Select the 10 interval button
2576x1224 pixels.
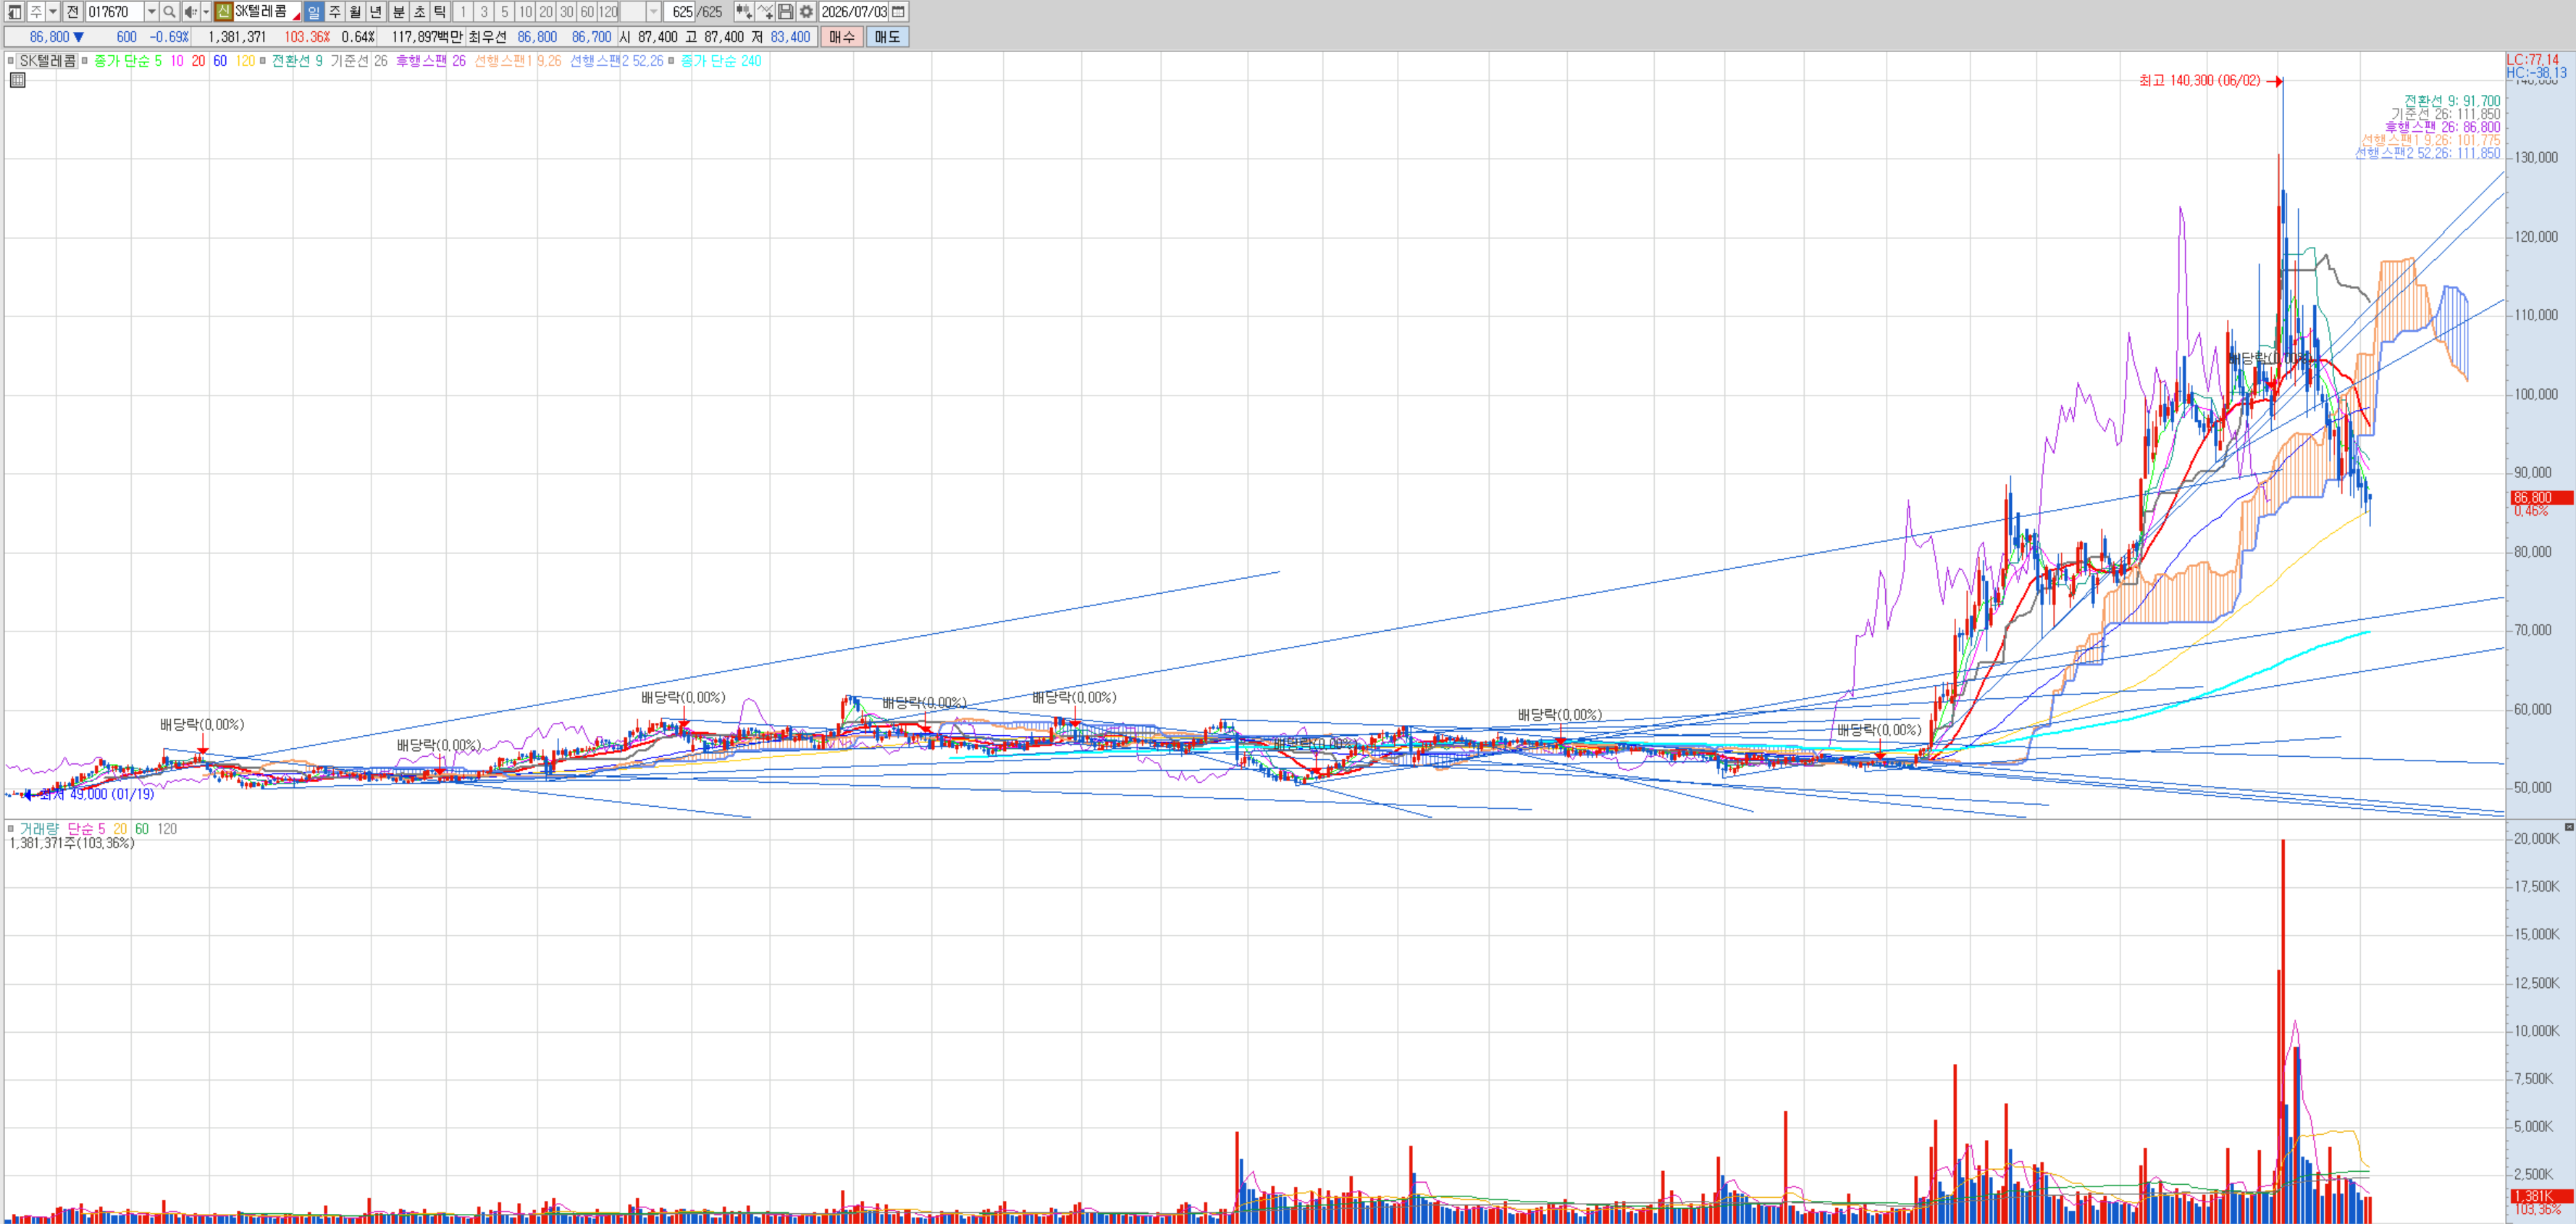525,12
